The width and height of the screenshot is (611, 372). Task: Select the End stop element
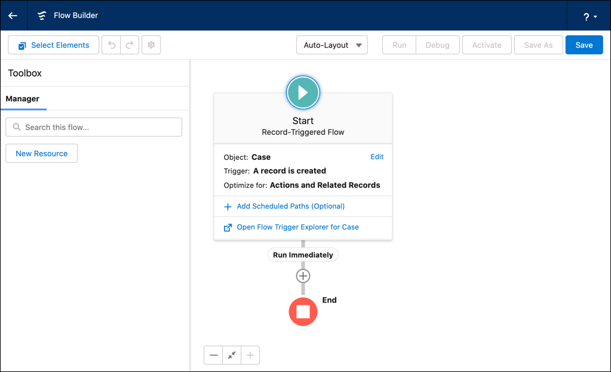[x=303, y=312]
